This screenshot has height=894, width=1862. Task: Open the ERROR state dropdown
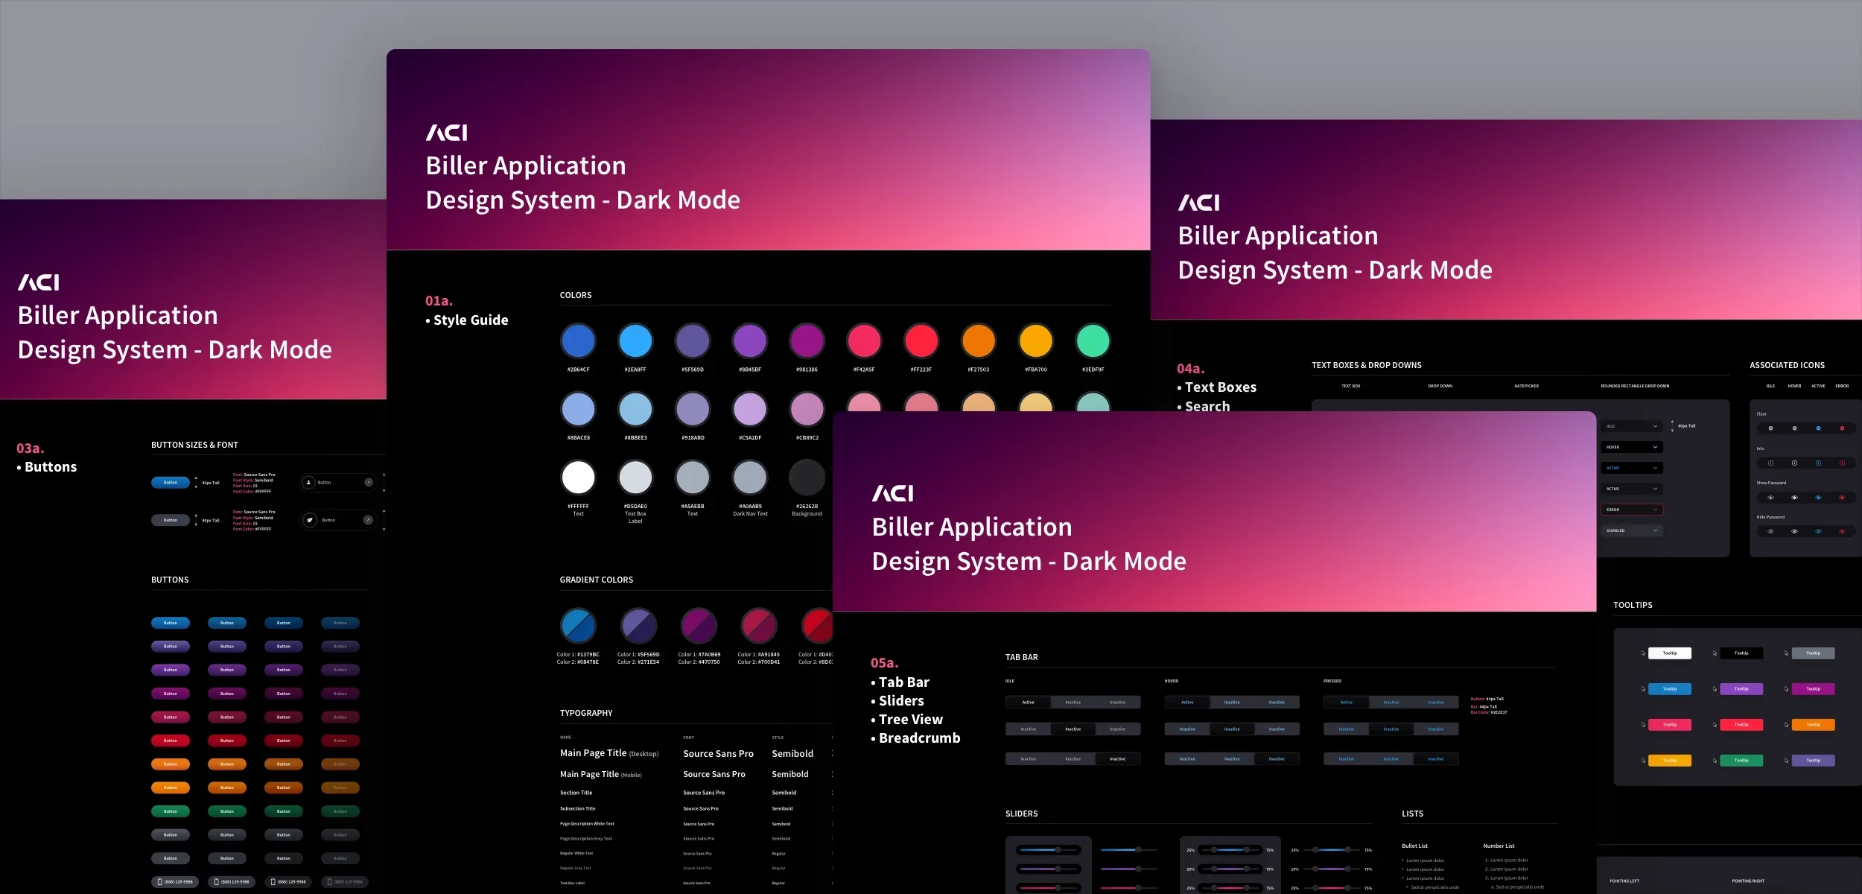tap(1631, 510)
